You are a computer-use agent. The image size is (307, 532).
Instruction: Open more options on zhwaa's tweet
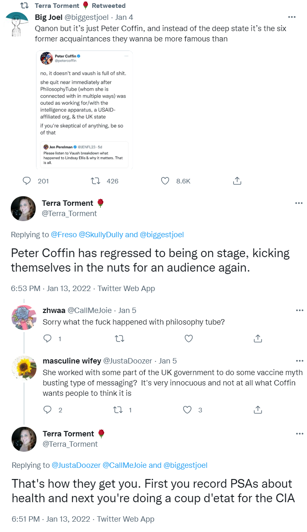[x=299, y=310]
